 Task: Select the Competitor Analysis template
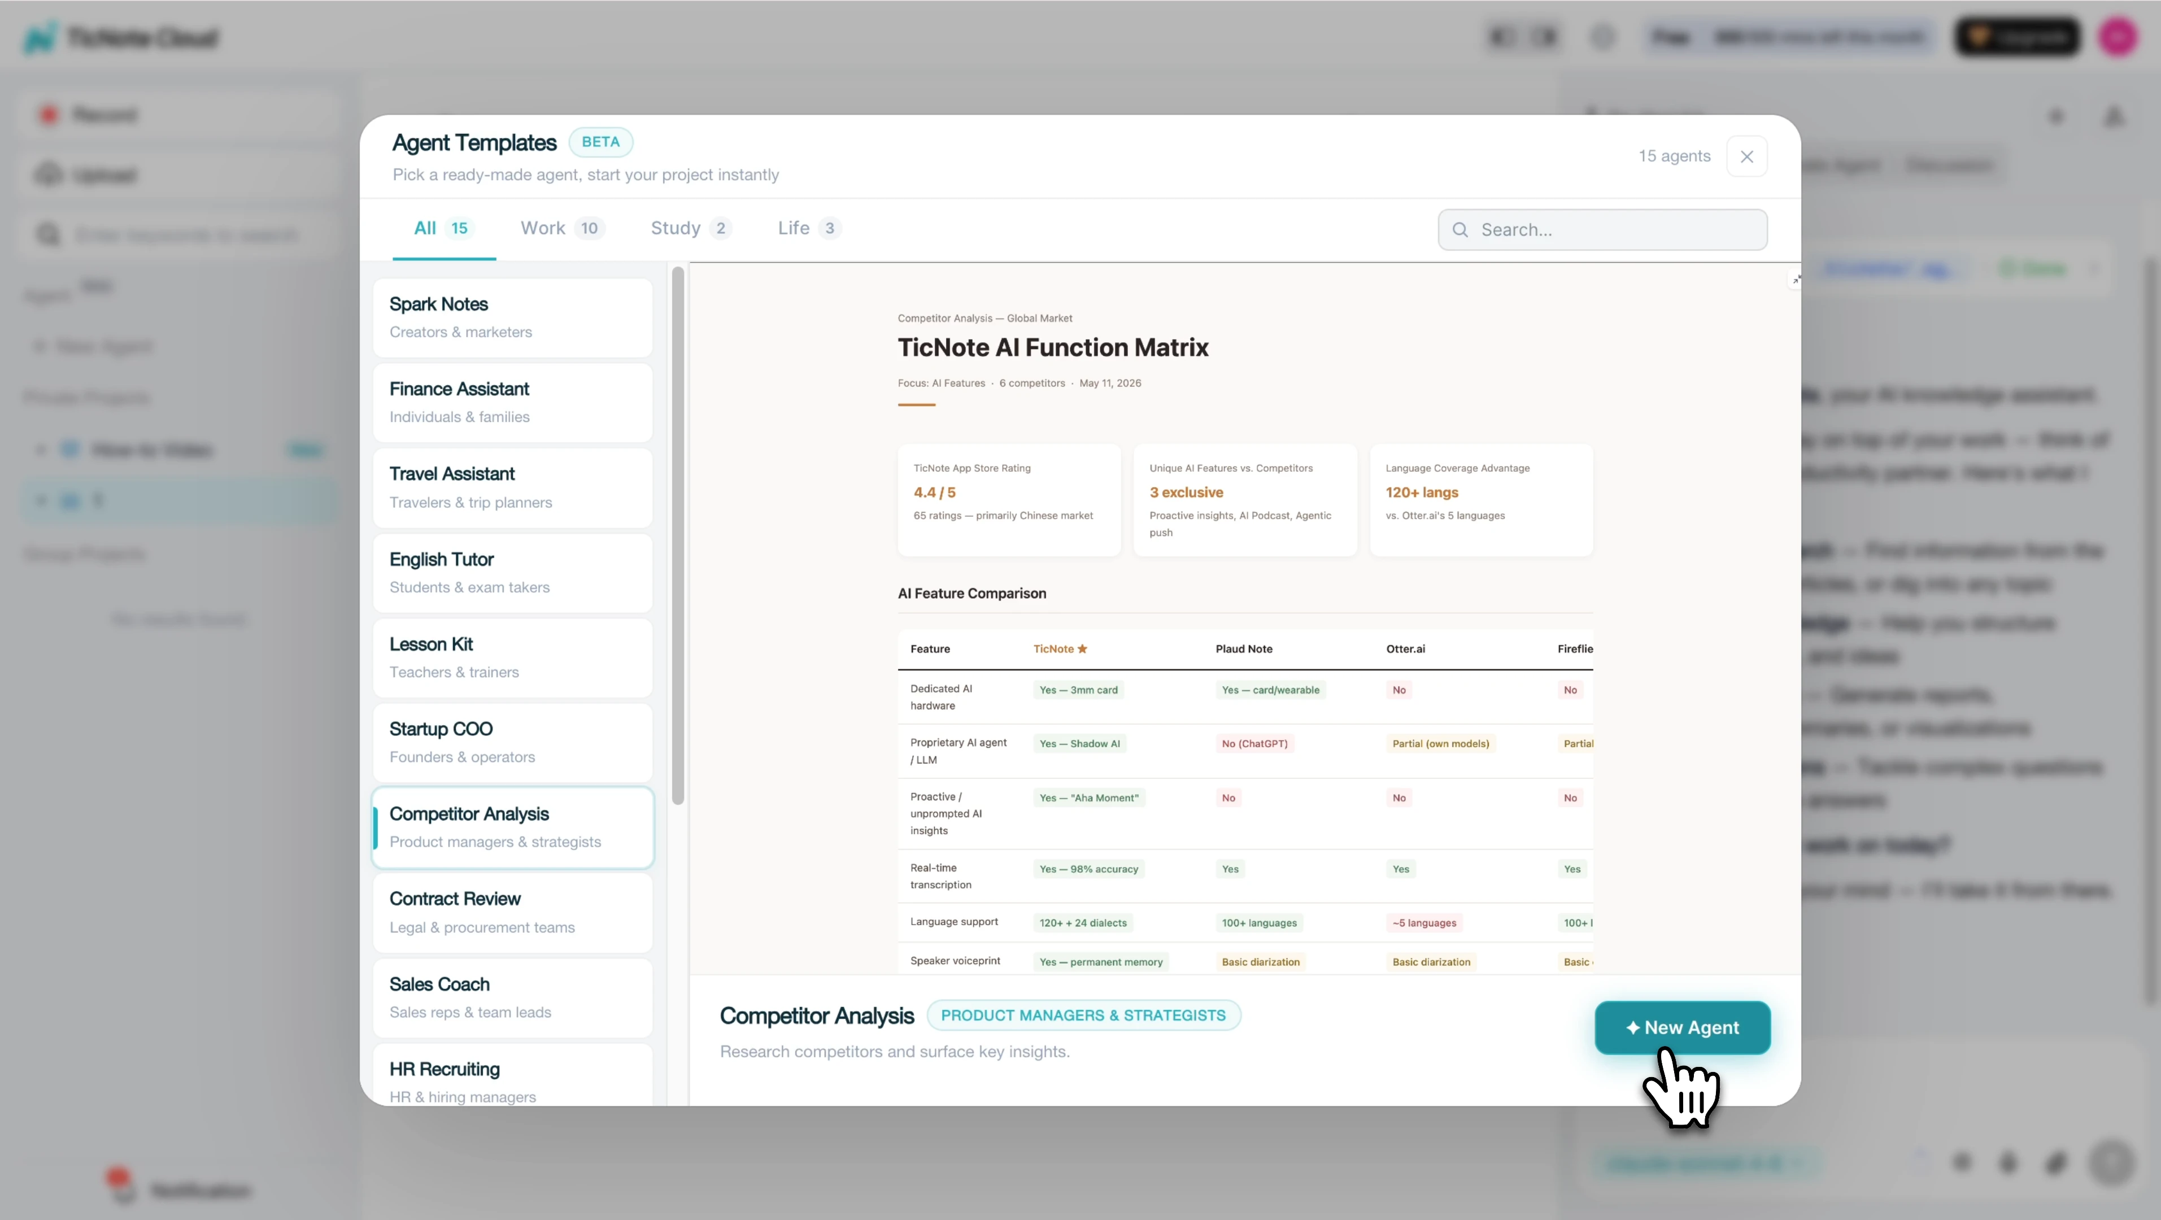[512, 827]
